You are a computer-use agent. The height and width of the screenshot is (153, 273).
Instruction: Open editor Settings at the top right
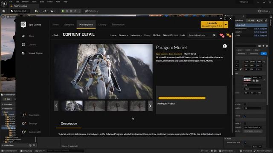click(264, 11)
